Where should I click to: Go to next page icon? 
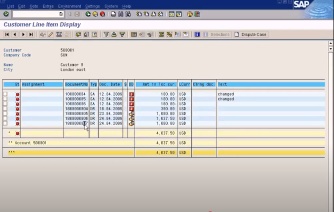pyautogui.click(x=153, y=14)
